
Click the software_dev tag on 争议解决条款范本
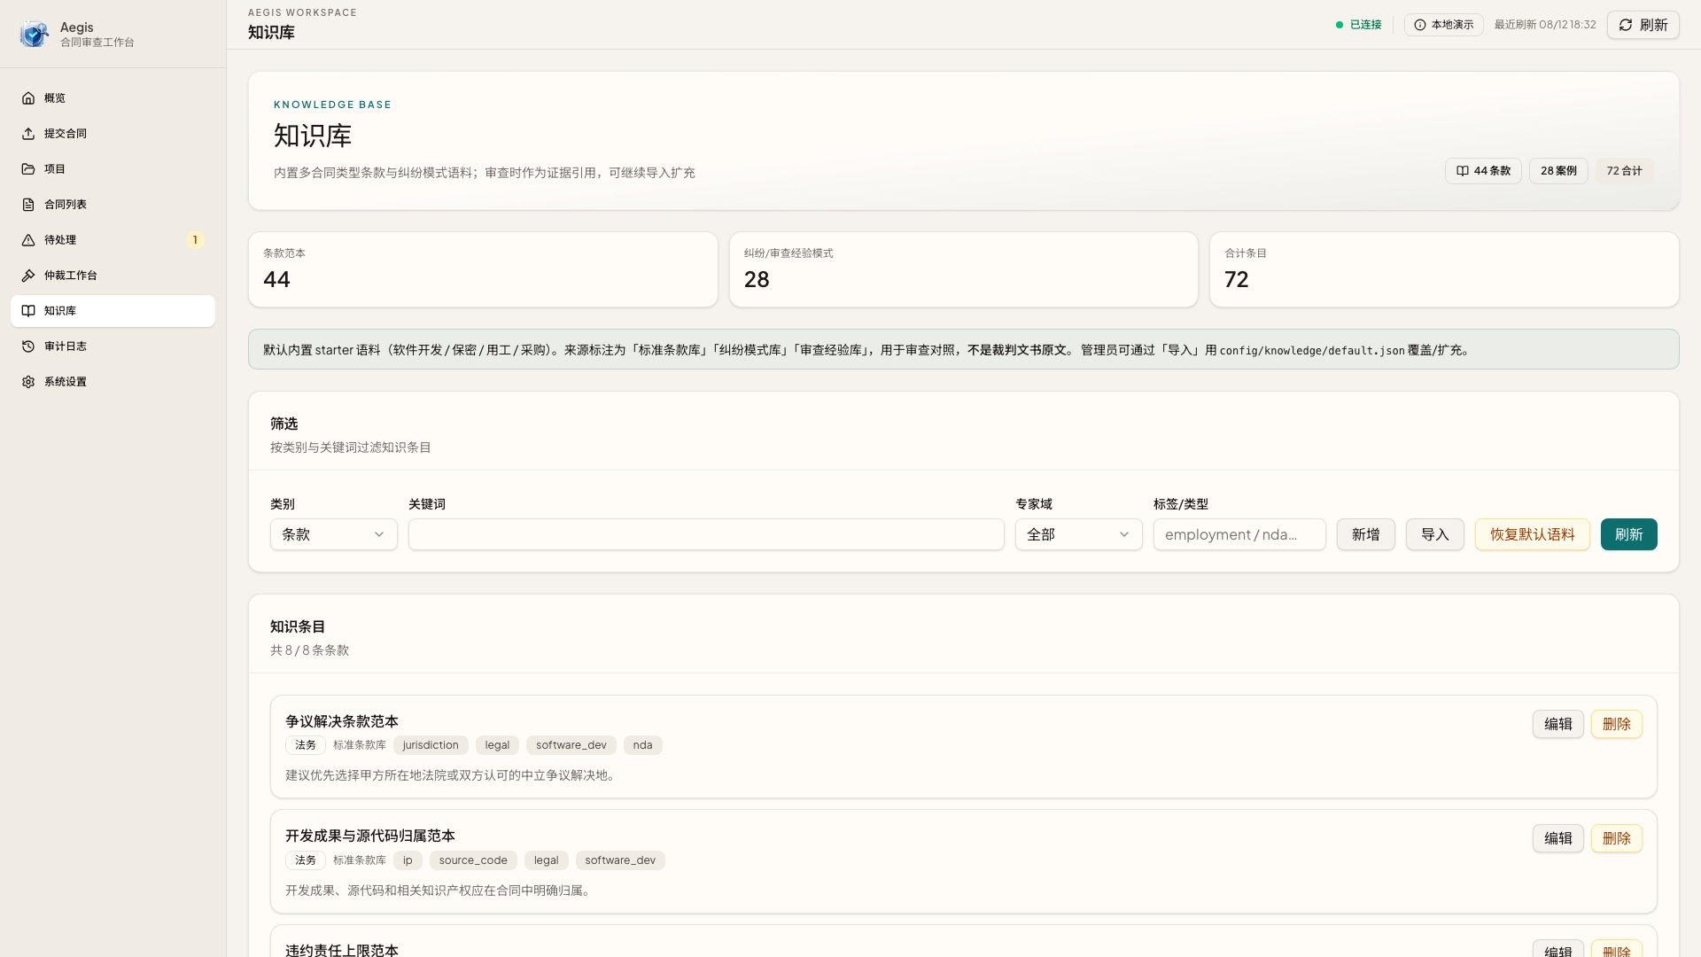571,745
